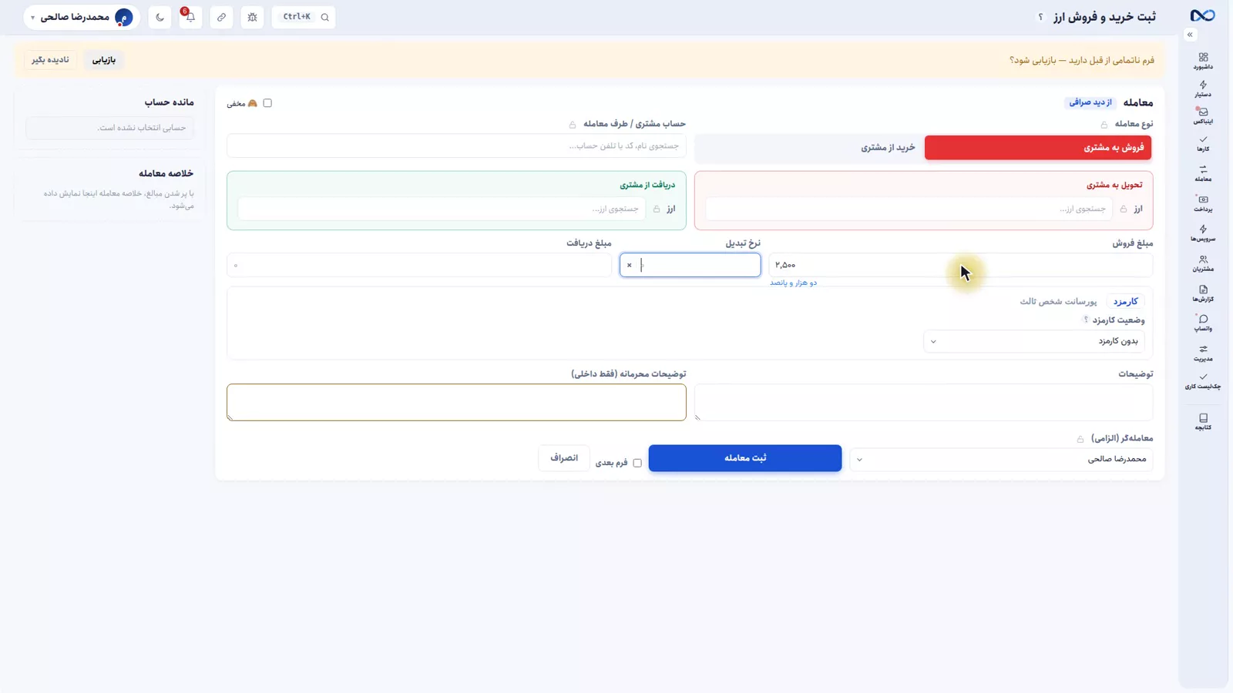Open the وضعیت کارمزد dropdown
Image resolution: width=1233 pixels, height=693 pixels.
tap(1034, 341)
